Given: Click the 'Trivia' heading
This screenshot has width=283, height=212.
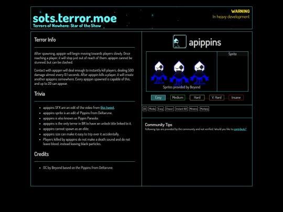Looking at the screenshot, I should coord(39,94).
